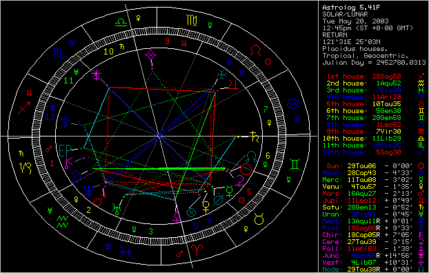Click the Part of Fortune crossed circle

[x=192, y=212]
